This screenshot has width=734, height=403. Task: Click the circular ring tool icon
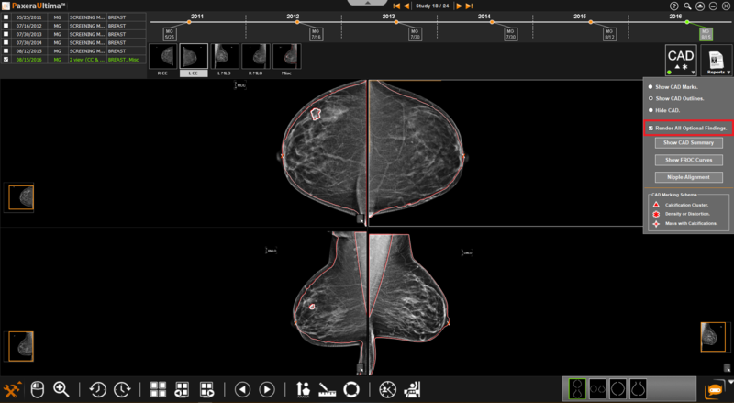pyautogui.click(x=350, y=389)
